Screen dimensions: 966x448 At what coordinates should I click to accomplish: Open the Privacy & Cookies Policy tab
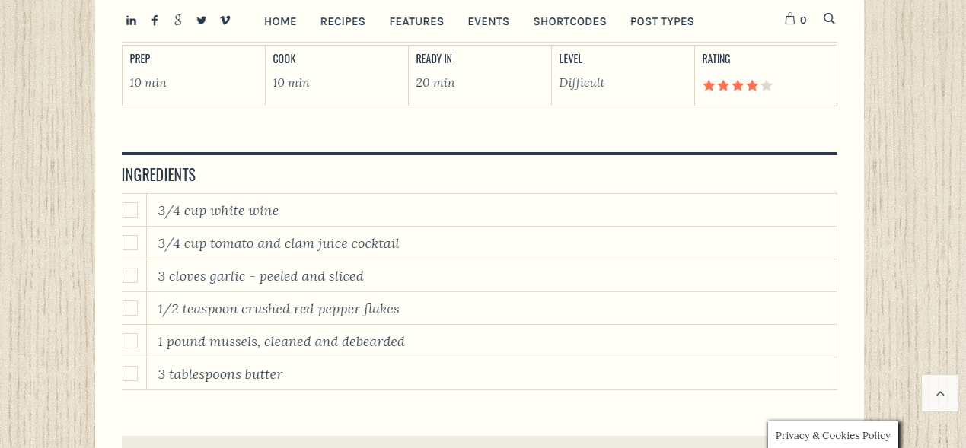pyautogui.click(x=833, y=435)
